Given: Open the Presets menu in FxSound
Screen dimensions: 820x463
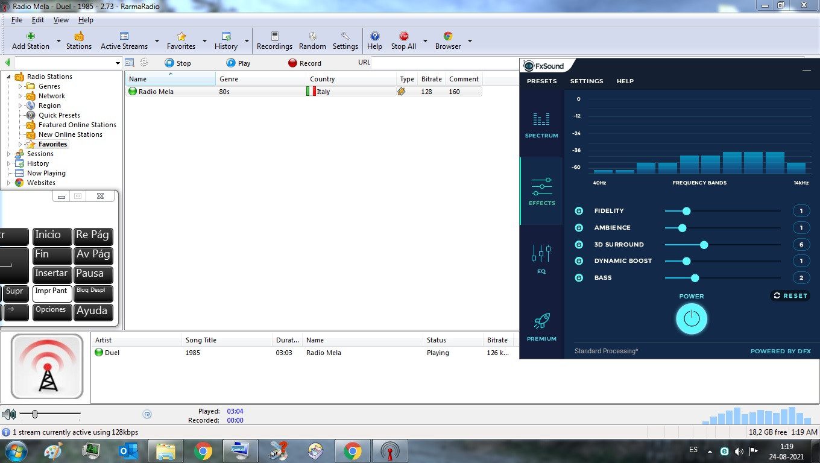Looking at the screenshot, I should click(x=541, y=81).
